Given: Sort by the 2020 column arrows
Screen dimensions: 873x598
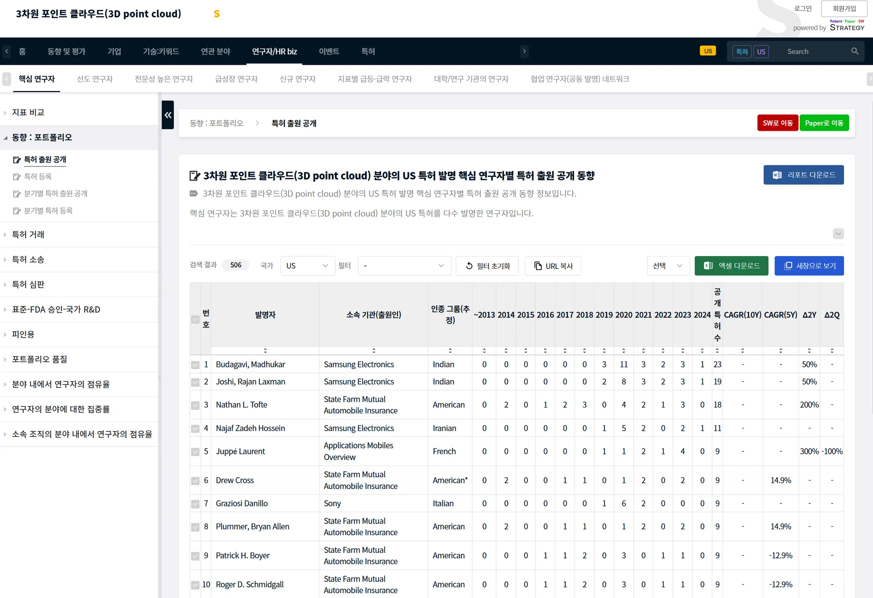Looking at the screenshot, I should pos(624,350).
